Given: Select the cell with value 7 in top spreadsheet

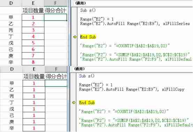Looking at the screenshot, I should 33,56.
